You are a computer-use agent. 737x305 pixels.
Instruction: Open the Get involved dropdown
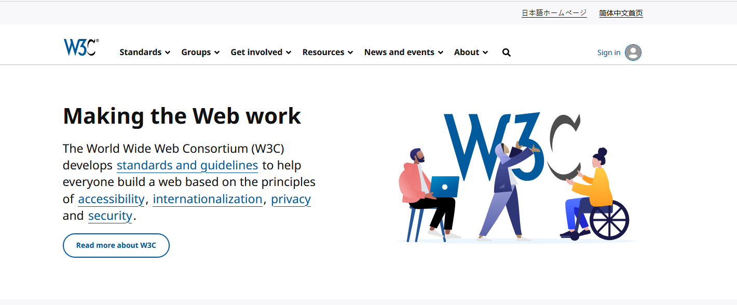click(x=261, y=52)
